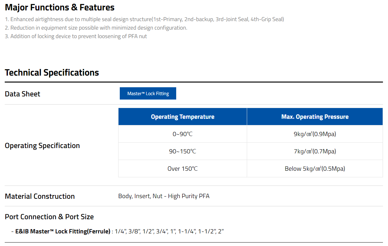The width and height of the screenshot is (388, 246).
Task: Click the E&IB Master™ Lock Fitting(Ferrule) label
Action: 63,232
